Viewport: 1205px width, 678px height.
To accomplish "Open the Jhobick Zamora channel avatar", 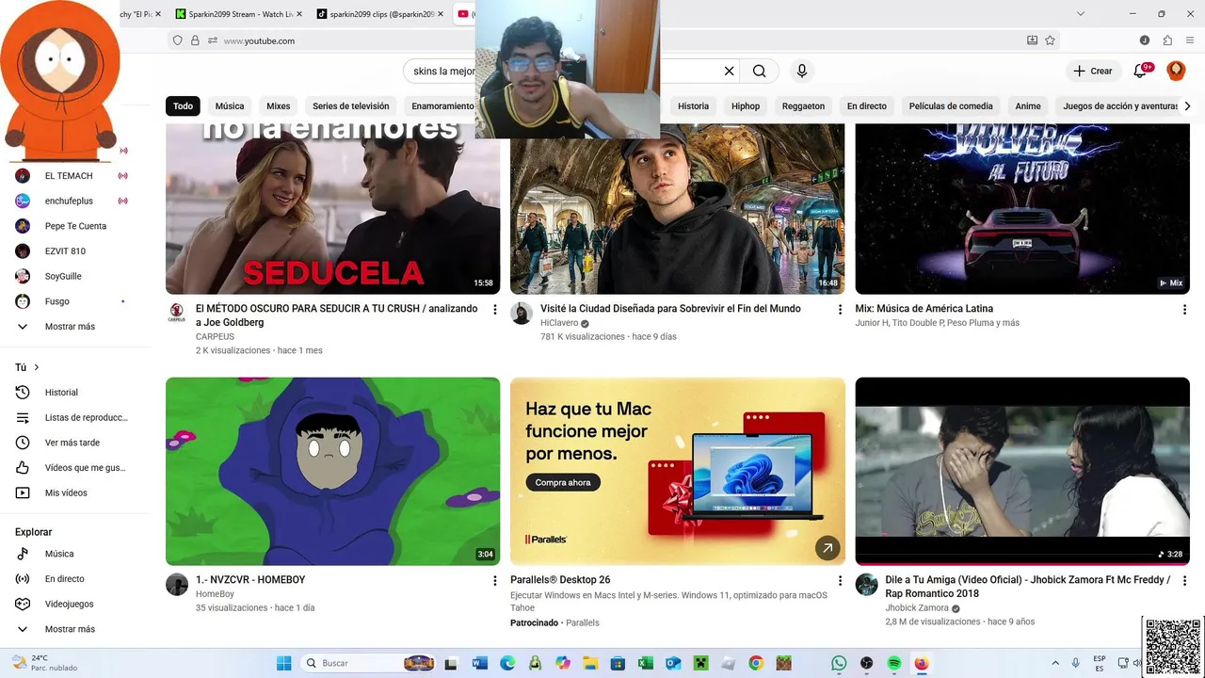I will tap(866, 585).
